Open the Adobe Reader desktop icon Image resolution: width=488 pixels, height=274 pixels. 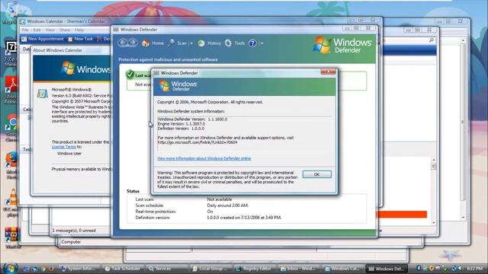(x=11, y=90)
